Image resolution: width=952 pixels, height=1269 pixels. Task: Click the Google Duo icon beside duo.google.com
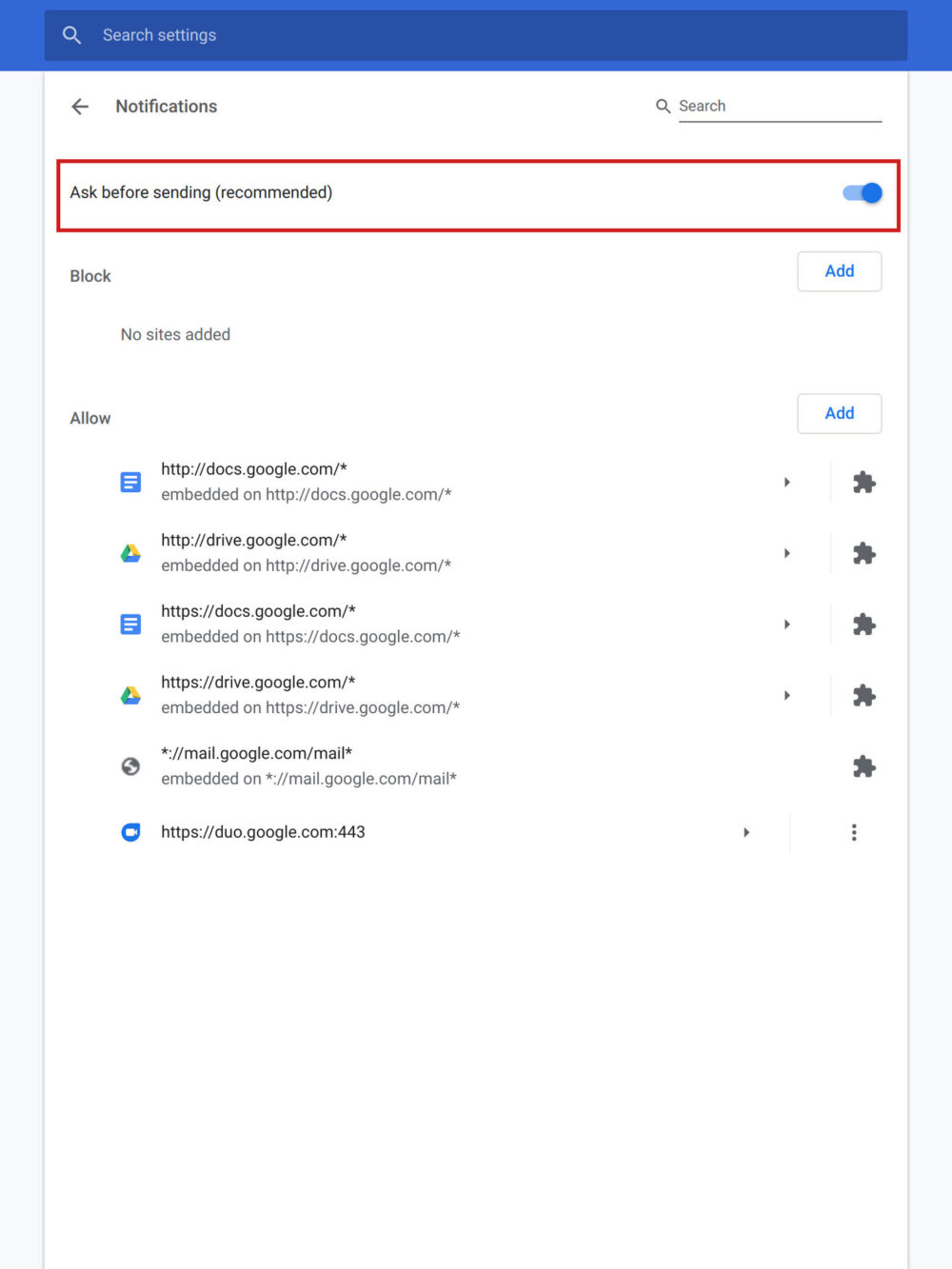[x=130, y=831]
